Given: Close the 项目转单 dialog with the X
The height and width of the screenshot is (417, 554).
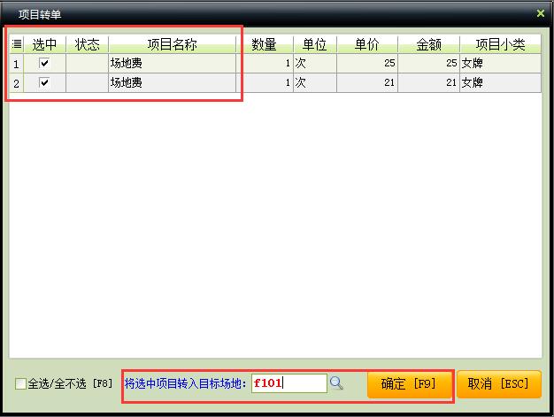Looking at the screenshot, I should point(540,13).
